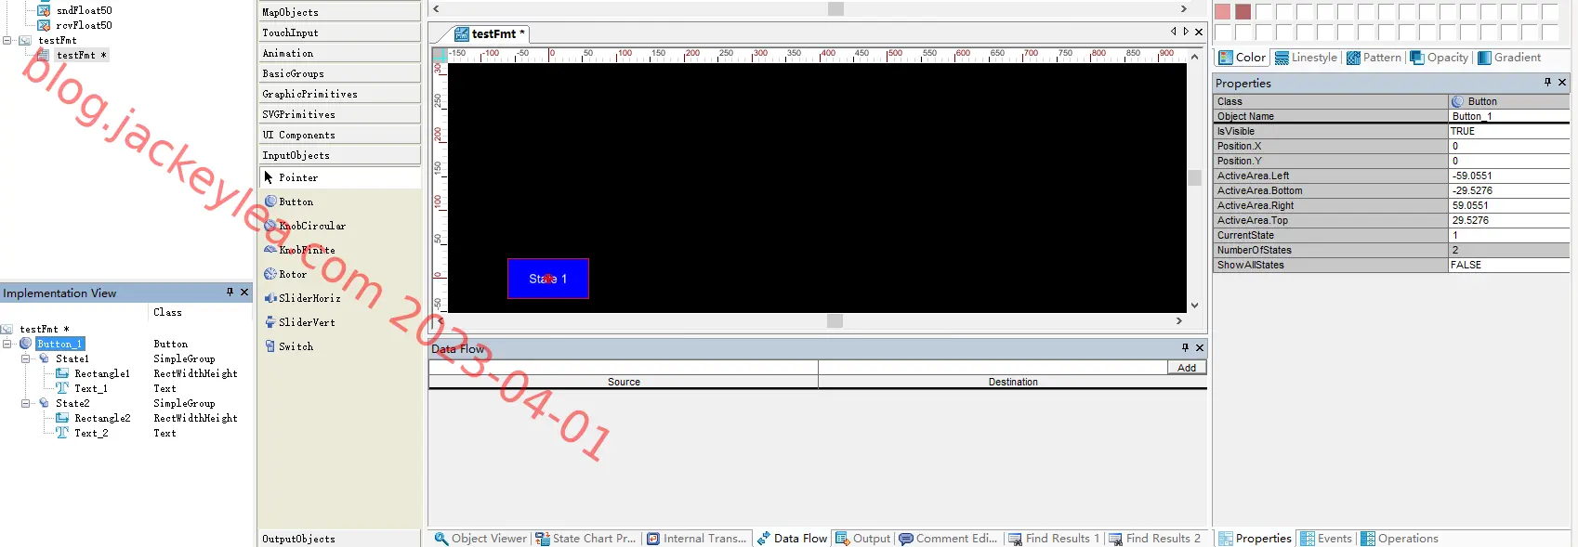Select Rectangle1 in implementation tree
1578x547 pixels.
coord(101,373)
